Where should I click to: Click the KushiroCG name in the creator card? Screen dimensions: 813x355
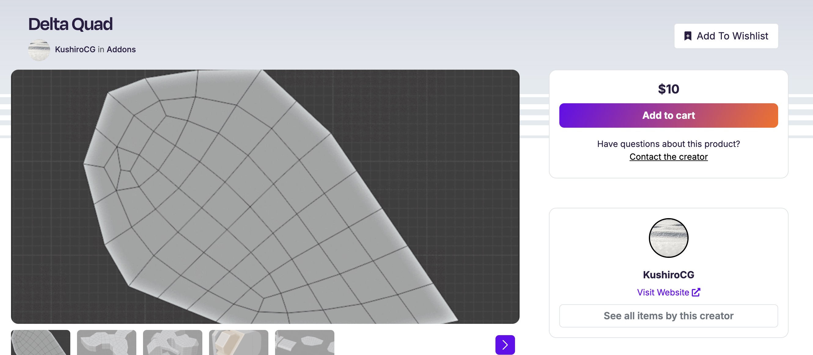click(668, 275)
